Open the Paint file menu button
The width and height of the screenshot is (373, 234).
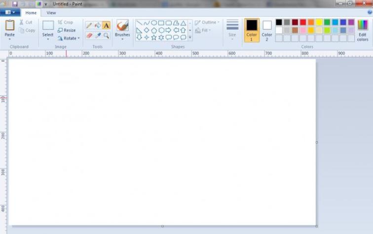tap(10, 13)
